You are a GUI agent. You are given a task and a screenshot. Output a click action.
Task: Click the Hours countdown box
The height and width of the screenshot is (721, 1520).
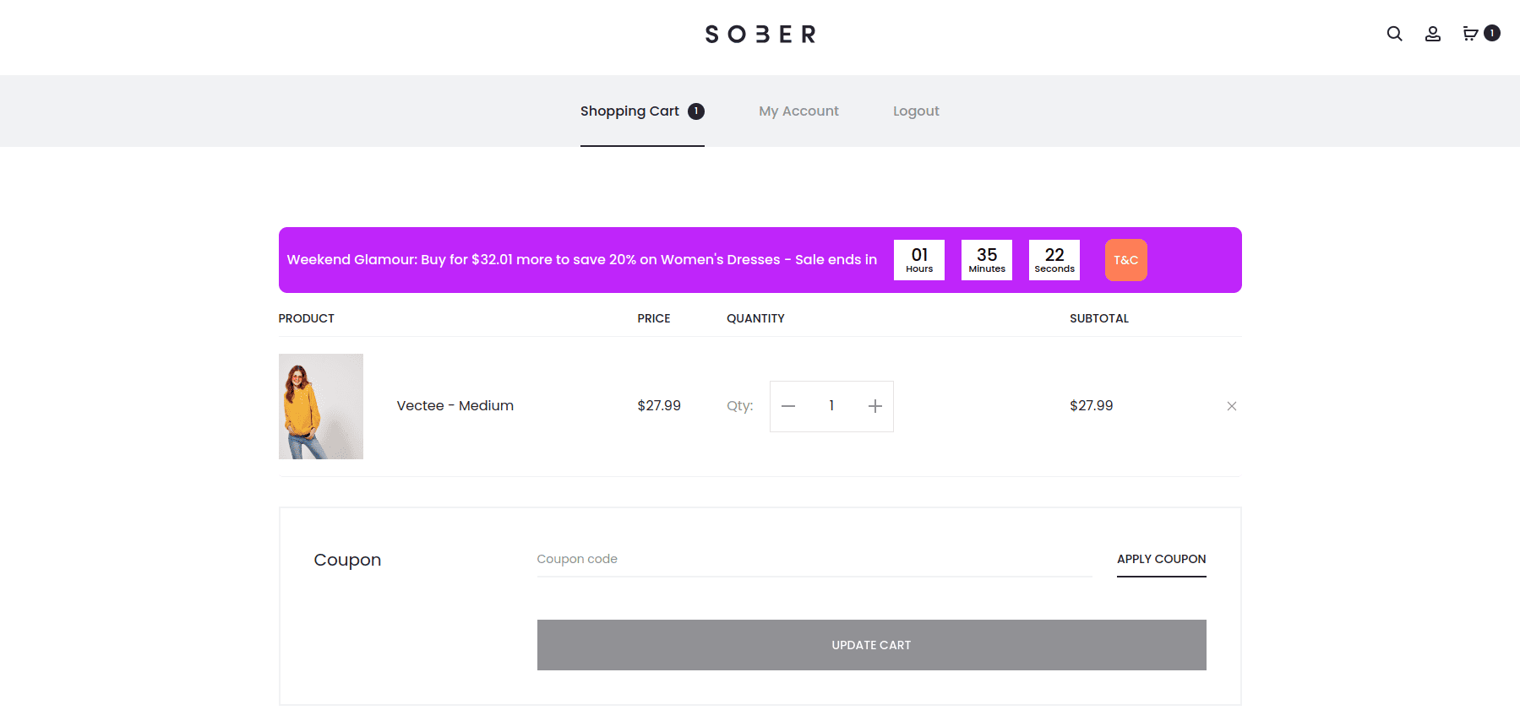click(919, 260)
